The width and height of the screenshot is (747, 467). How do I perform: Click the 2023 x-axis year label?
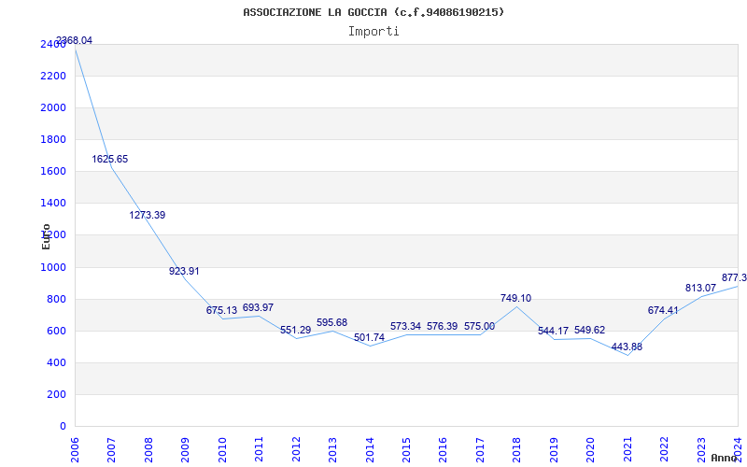tap(701, 448)
